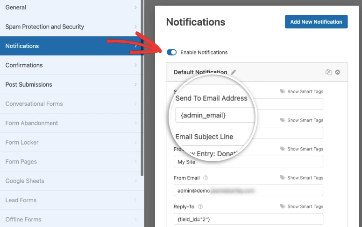Open Smart Tags for From Email field
The width and height of the screenshot is (362, 227).
coord(301,178)
